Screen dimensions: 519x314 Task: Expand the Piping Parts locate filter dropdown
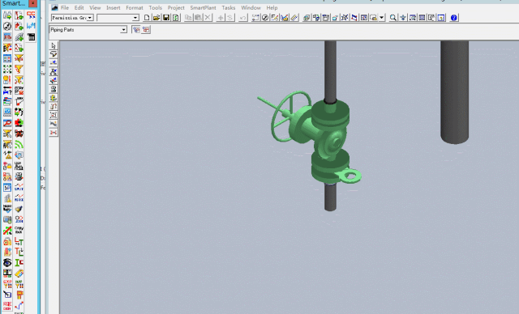[x=123, y=30]
